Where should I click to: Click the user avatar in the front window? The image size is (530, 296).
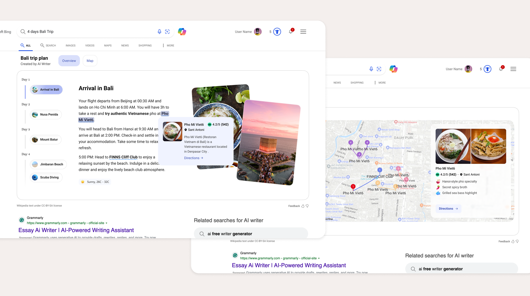coord(258,32)
